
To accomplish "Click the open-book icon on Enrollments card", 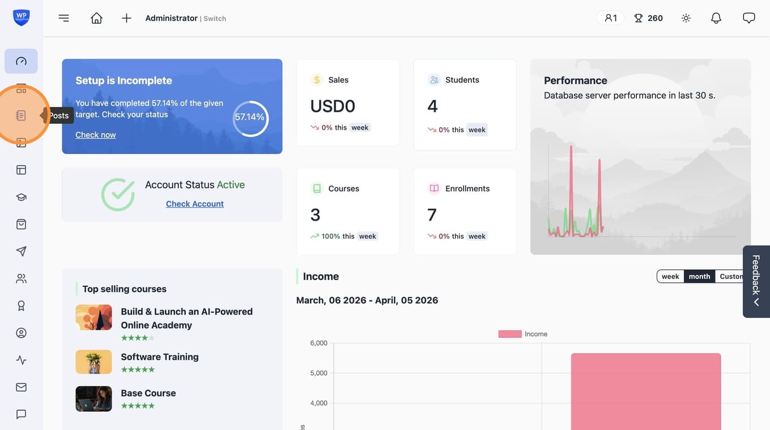I will pos(434,188).
